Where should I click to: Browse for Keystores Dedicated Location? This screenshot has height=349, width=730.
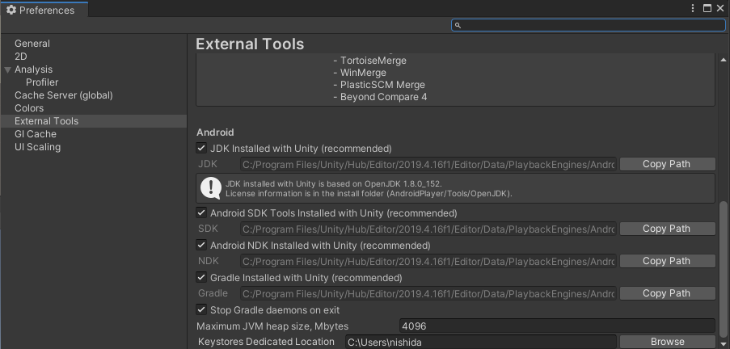[x=667, y=342]
